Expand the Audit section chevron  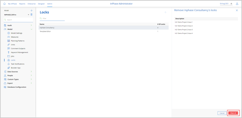click(31, 25)
